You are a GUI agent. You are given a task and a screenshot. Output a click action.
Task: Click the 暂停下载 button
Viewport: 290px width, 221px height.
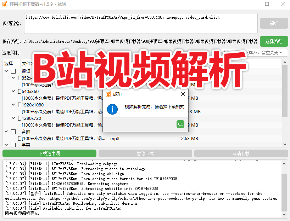[x=145, y=153]
